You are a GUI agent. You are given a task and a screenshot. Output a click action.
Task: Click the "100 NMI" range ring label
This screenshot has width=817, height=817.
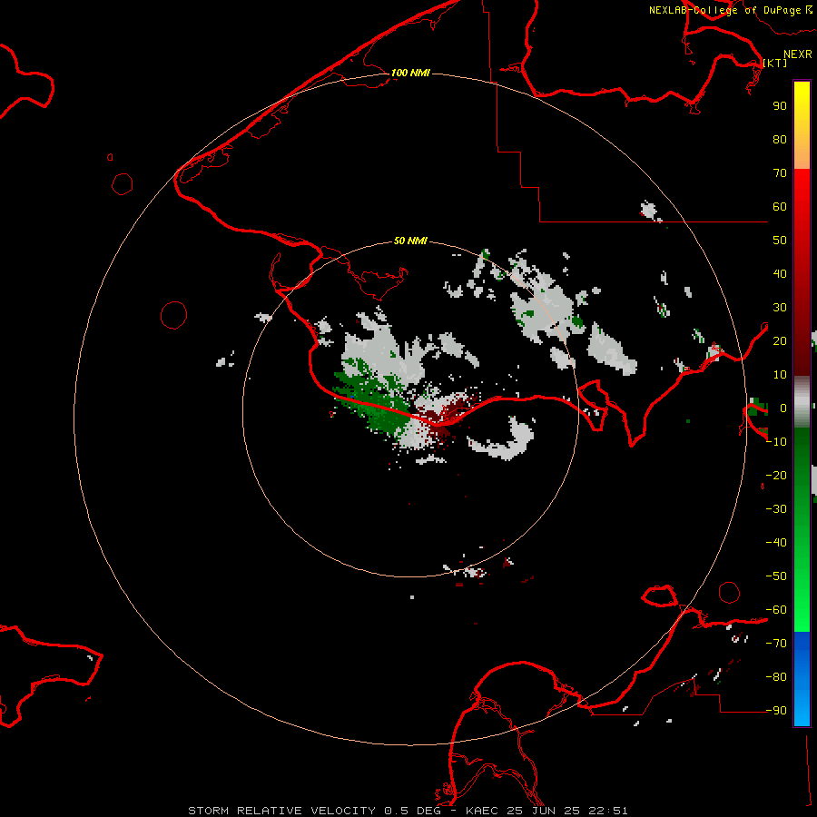click(x=410, y=73)
